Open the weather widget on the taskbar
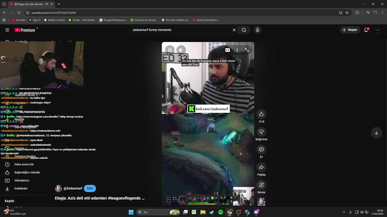 point(15,212)
